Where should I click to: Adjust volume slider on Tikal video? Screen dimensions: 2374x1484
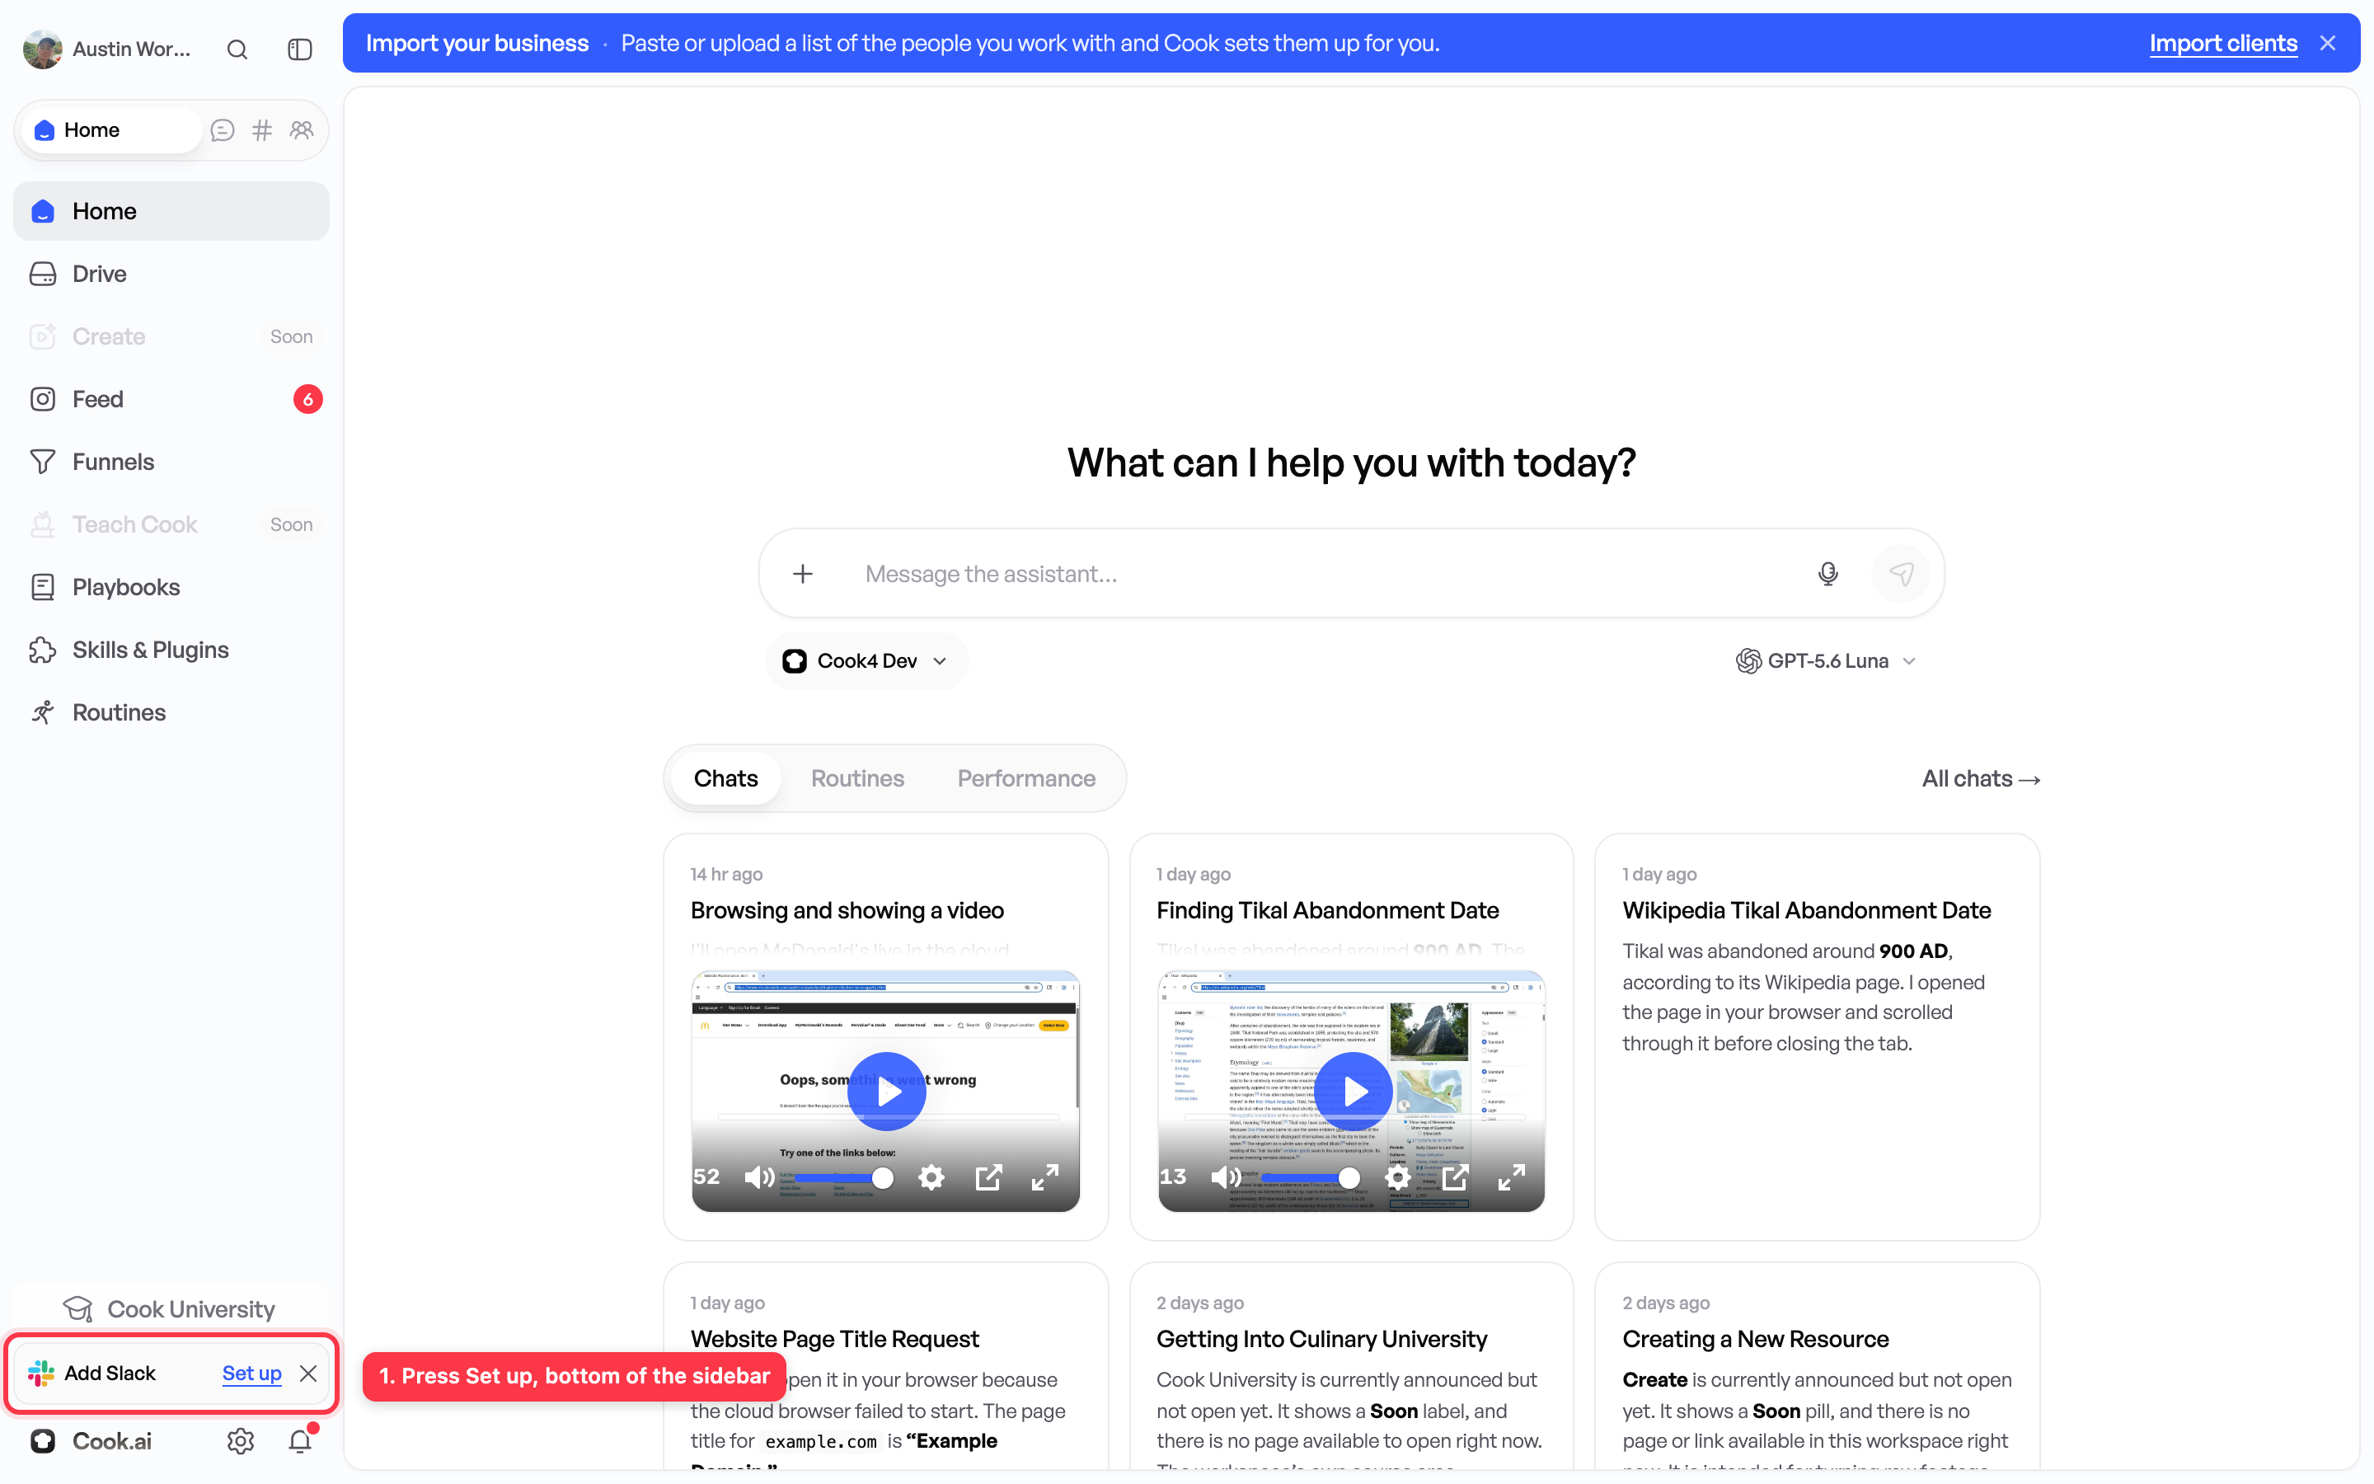pyautogui.click(x=1311, y=1178)
